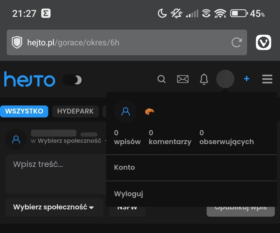
Task: Open Konto from the user menu
Action: point(124,167)
